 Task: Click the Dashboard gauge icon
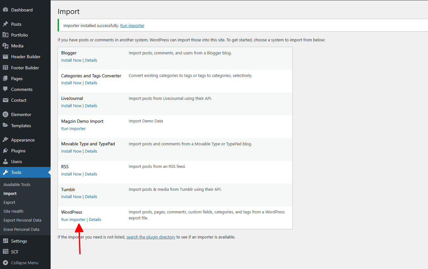[5, 10]
